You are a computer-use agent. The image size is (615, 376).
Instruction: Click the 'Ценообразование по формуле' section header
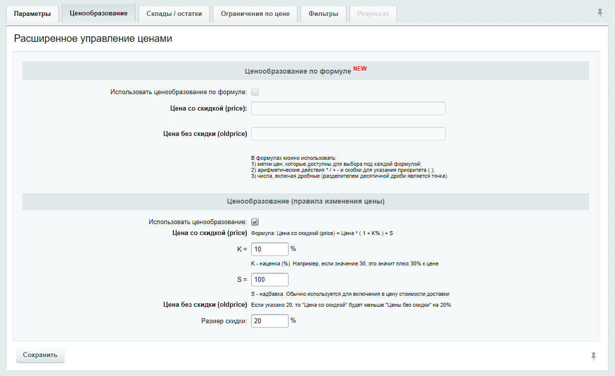(x=298, y=71)
